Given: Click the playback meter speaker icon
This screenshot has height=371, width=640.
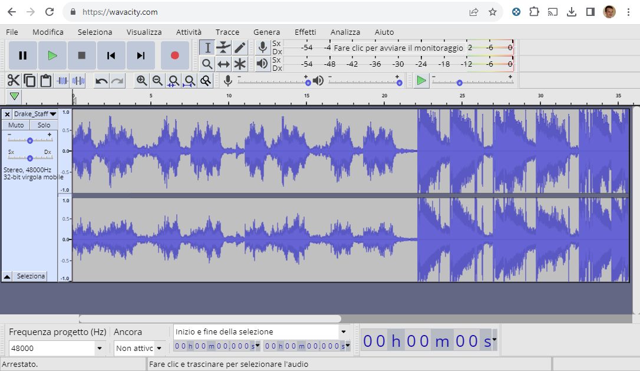Looking at the screenshot, I should (x=263, y=64).
